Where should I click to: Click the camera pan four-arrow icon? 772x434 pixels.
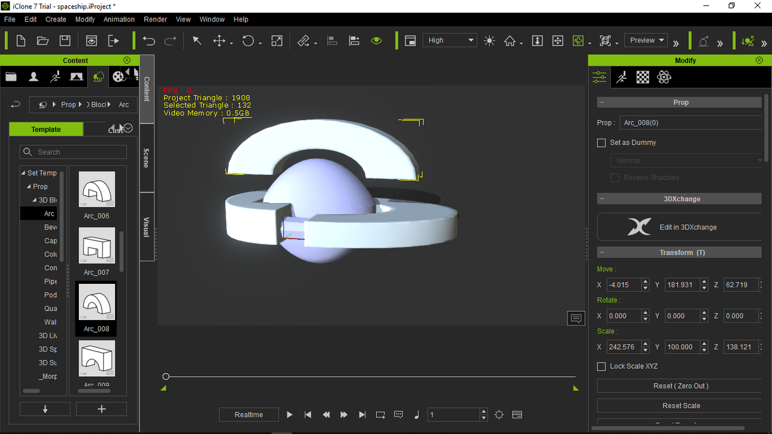pyautogui.click(x=558, y=41)
